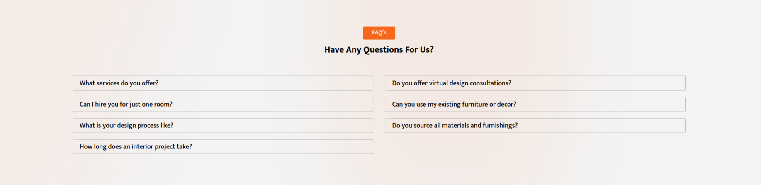Select the last FAQ in the right column
This screenshot has height=185, width=761.
[535, 125]
